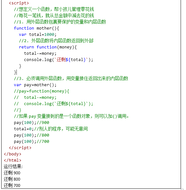Click the comment '//如果 pay 变量接到的是一个函数对象'
Viewport: 186px width, 190px height.
pyautogui.click(x=71, y=116)
